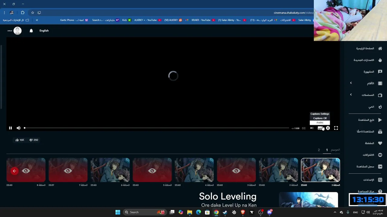Skip to next episode in player

tap(312, 128)
